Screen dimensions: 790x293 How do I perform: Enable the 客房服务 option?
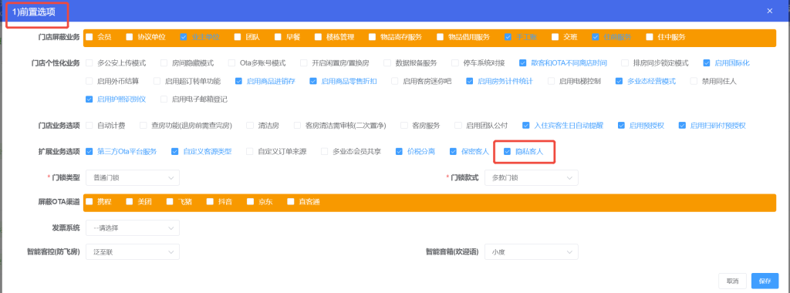(404, 126)
